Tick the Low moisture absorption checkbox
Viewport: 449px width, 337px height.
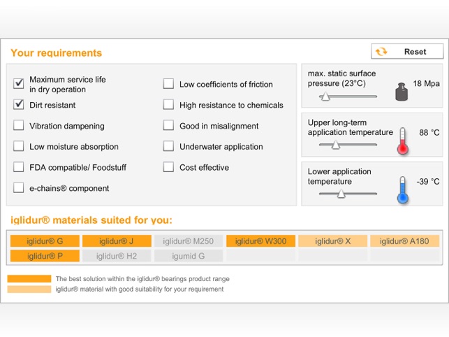19,147
